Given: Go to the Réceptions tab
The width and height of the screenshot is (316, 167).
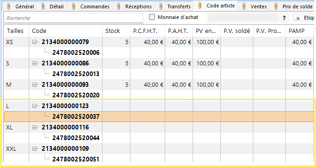Looking at the screenshot, I should click(x=134, y=6).
